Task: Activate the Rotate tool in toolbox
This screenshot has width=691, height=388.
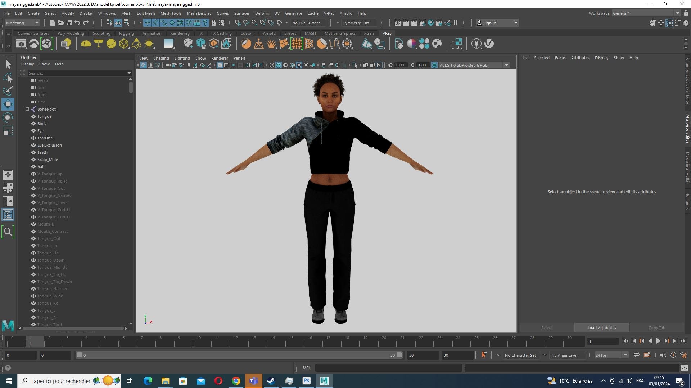Action: click(x=8, y=117)
